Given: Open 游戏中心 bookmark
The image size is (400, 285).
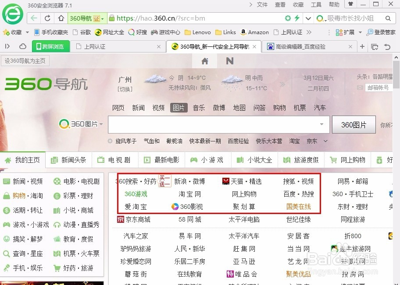Looking at the screenshot, I should (x=165, y=32).
